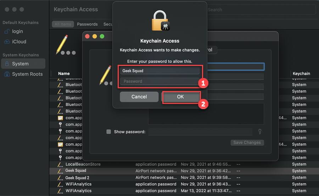This screenshot has height=196, width=319.
Task: Click pencil icon of Geek Squad 2 row
Action: [60, 178]
